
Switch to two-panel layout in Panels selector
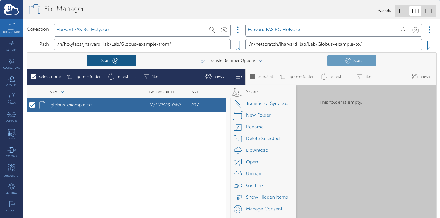coord(415,11)
